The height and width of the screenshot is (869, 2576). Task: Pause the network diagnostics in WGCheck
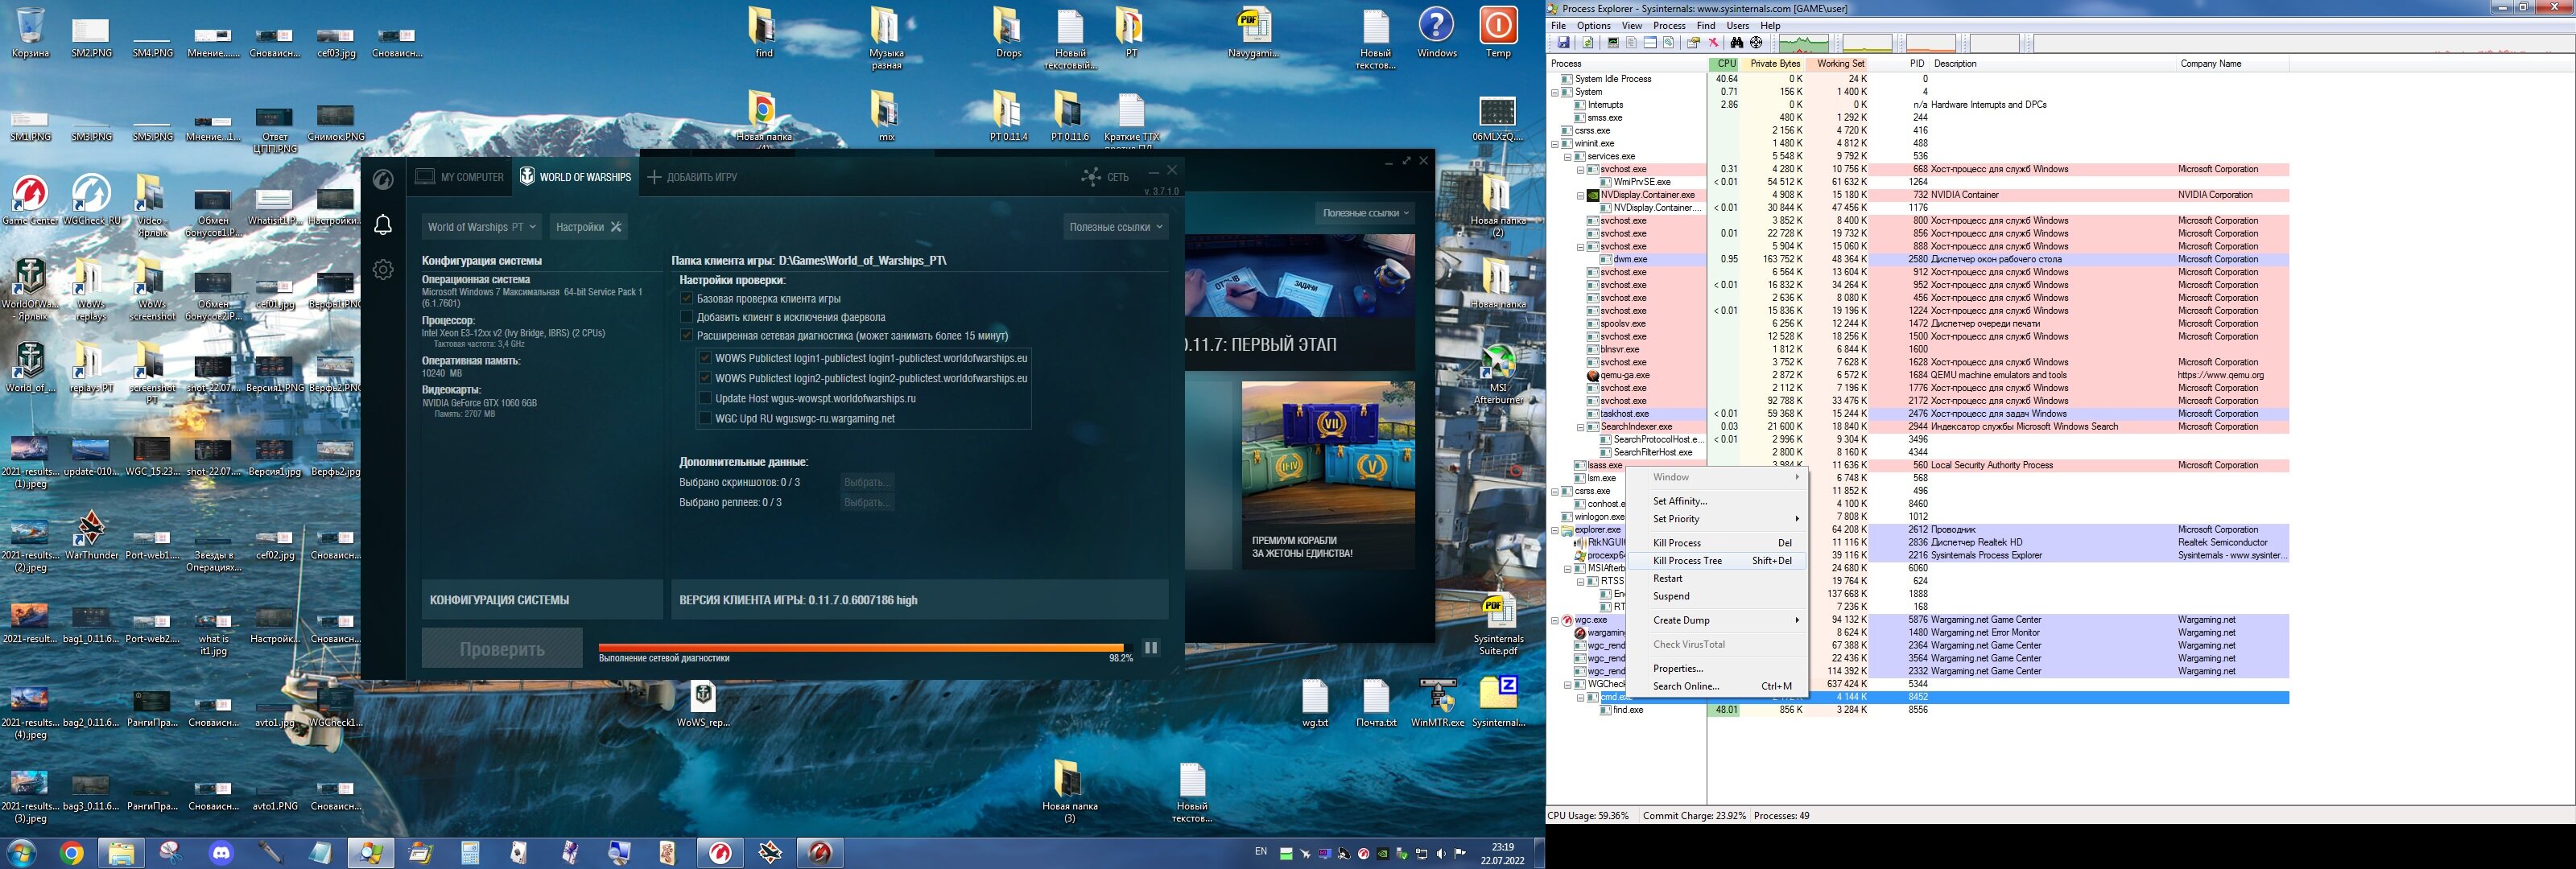tap(1151, 648)
